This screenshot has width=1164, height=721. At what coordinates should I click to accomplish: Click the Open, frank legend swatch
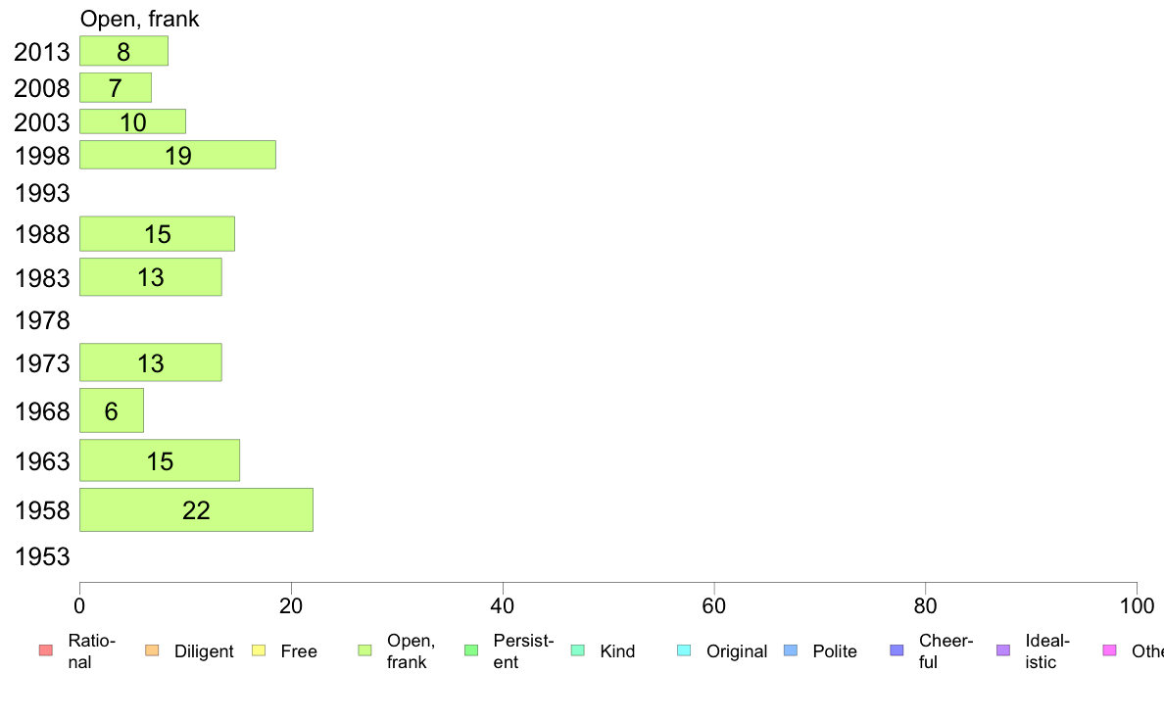click(364, 650)
